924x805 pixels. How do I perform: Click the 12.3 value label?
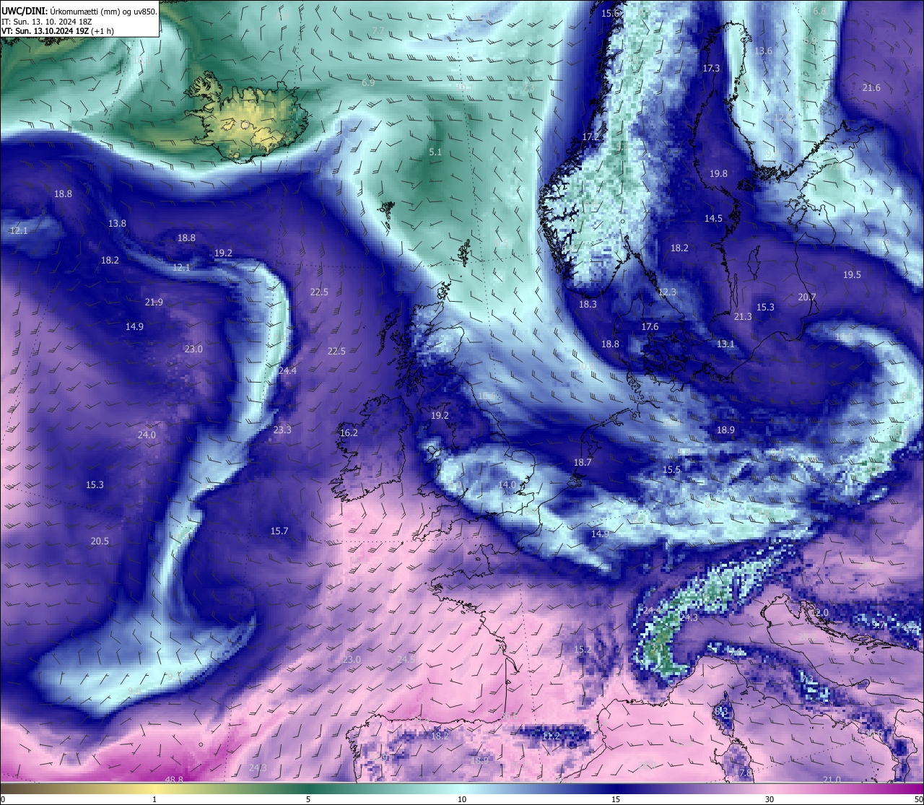[x=667, y=292]
